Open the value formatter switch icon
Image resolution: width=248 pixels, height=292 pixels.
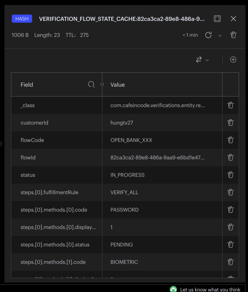point(199,60)
